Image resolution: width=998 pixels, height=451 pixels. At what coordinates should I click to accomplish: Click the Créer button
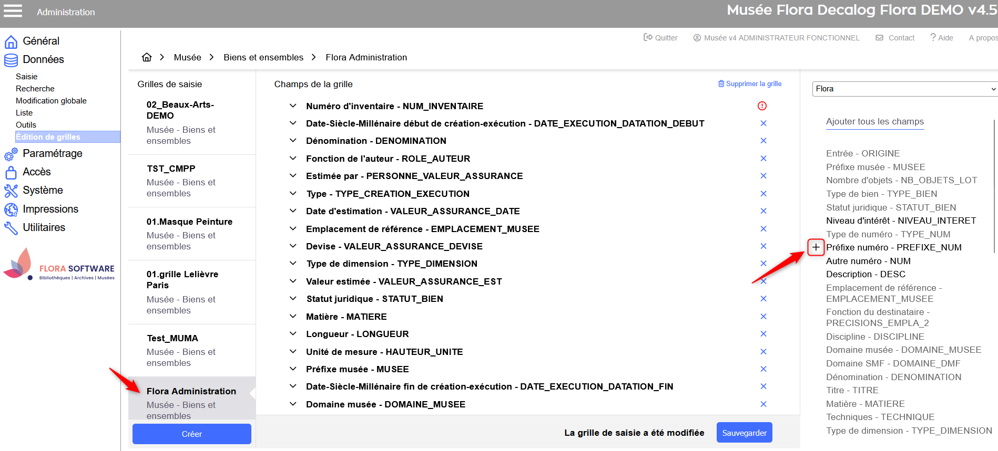pos(191,434)
